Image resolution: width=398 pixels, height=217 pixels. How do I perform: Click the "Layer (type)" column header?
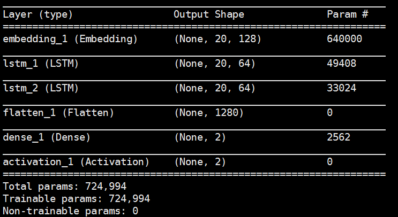tap(37, 14)
